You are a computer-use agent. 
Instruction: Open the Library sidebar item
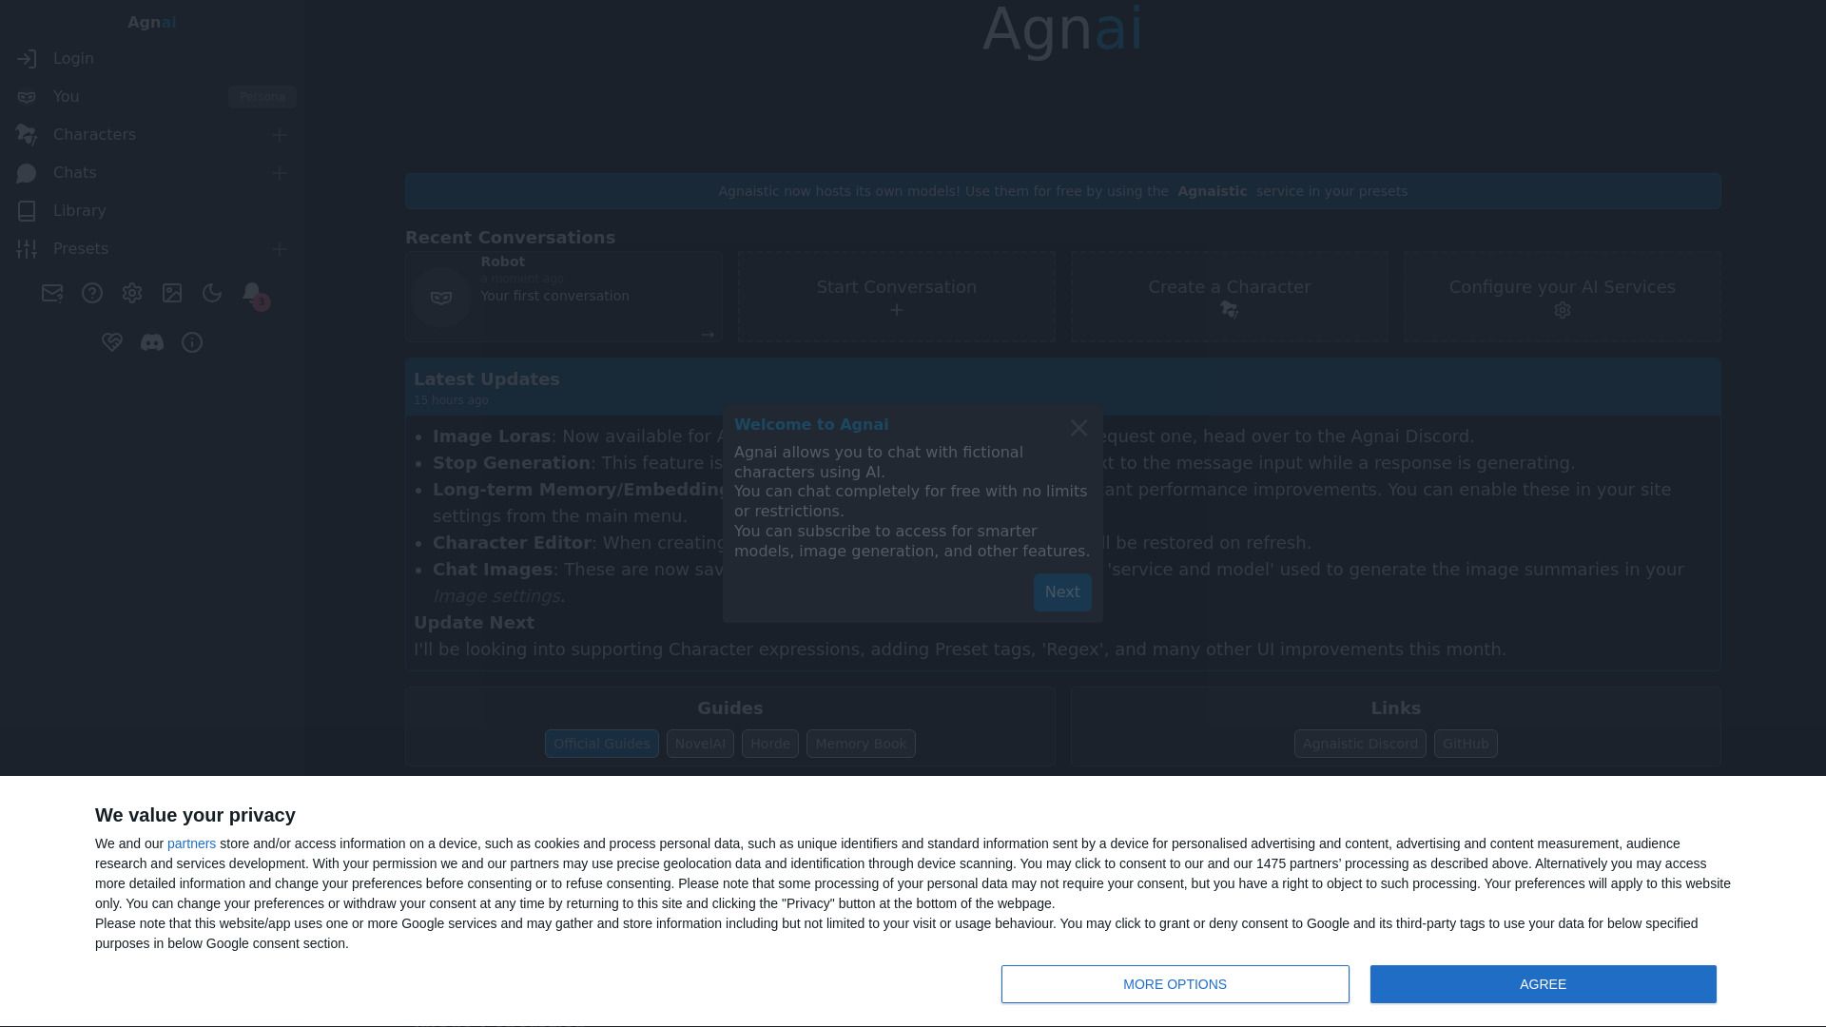79,210
